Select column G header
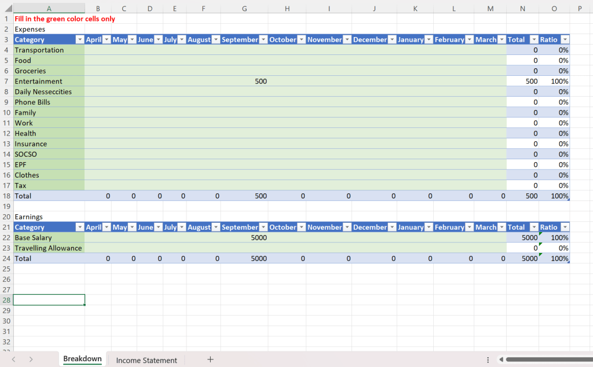This screenshot has height=367, width=593. pyautogui.click(x=244, y=8)
